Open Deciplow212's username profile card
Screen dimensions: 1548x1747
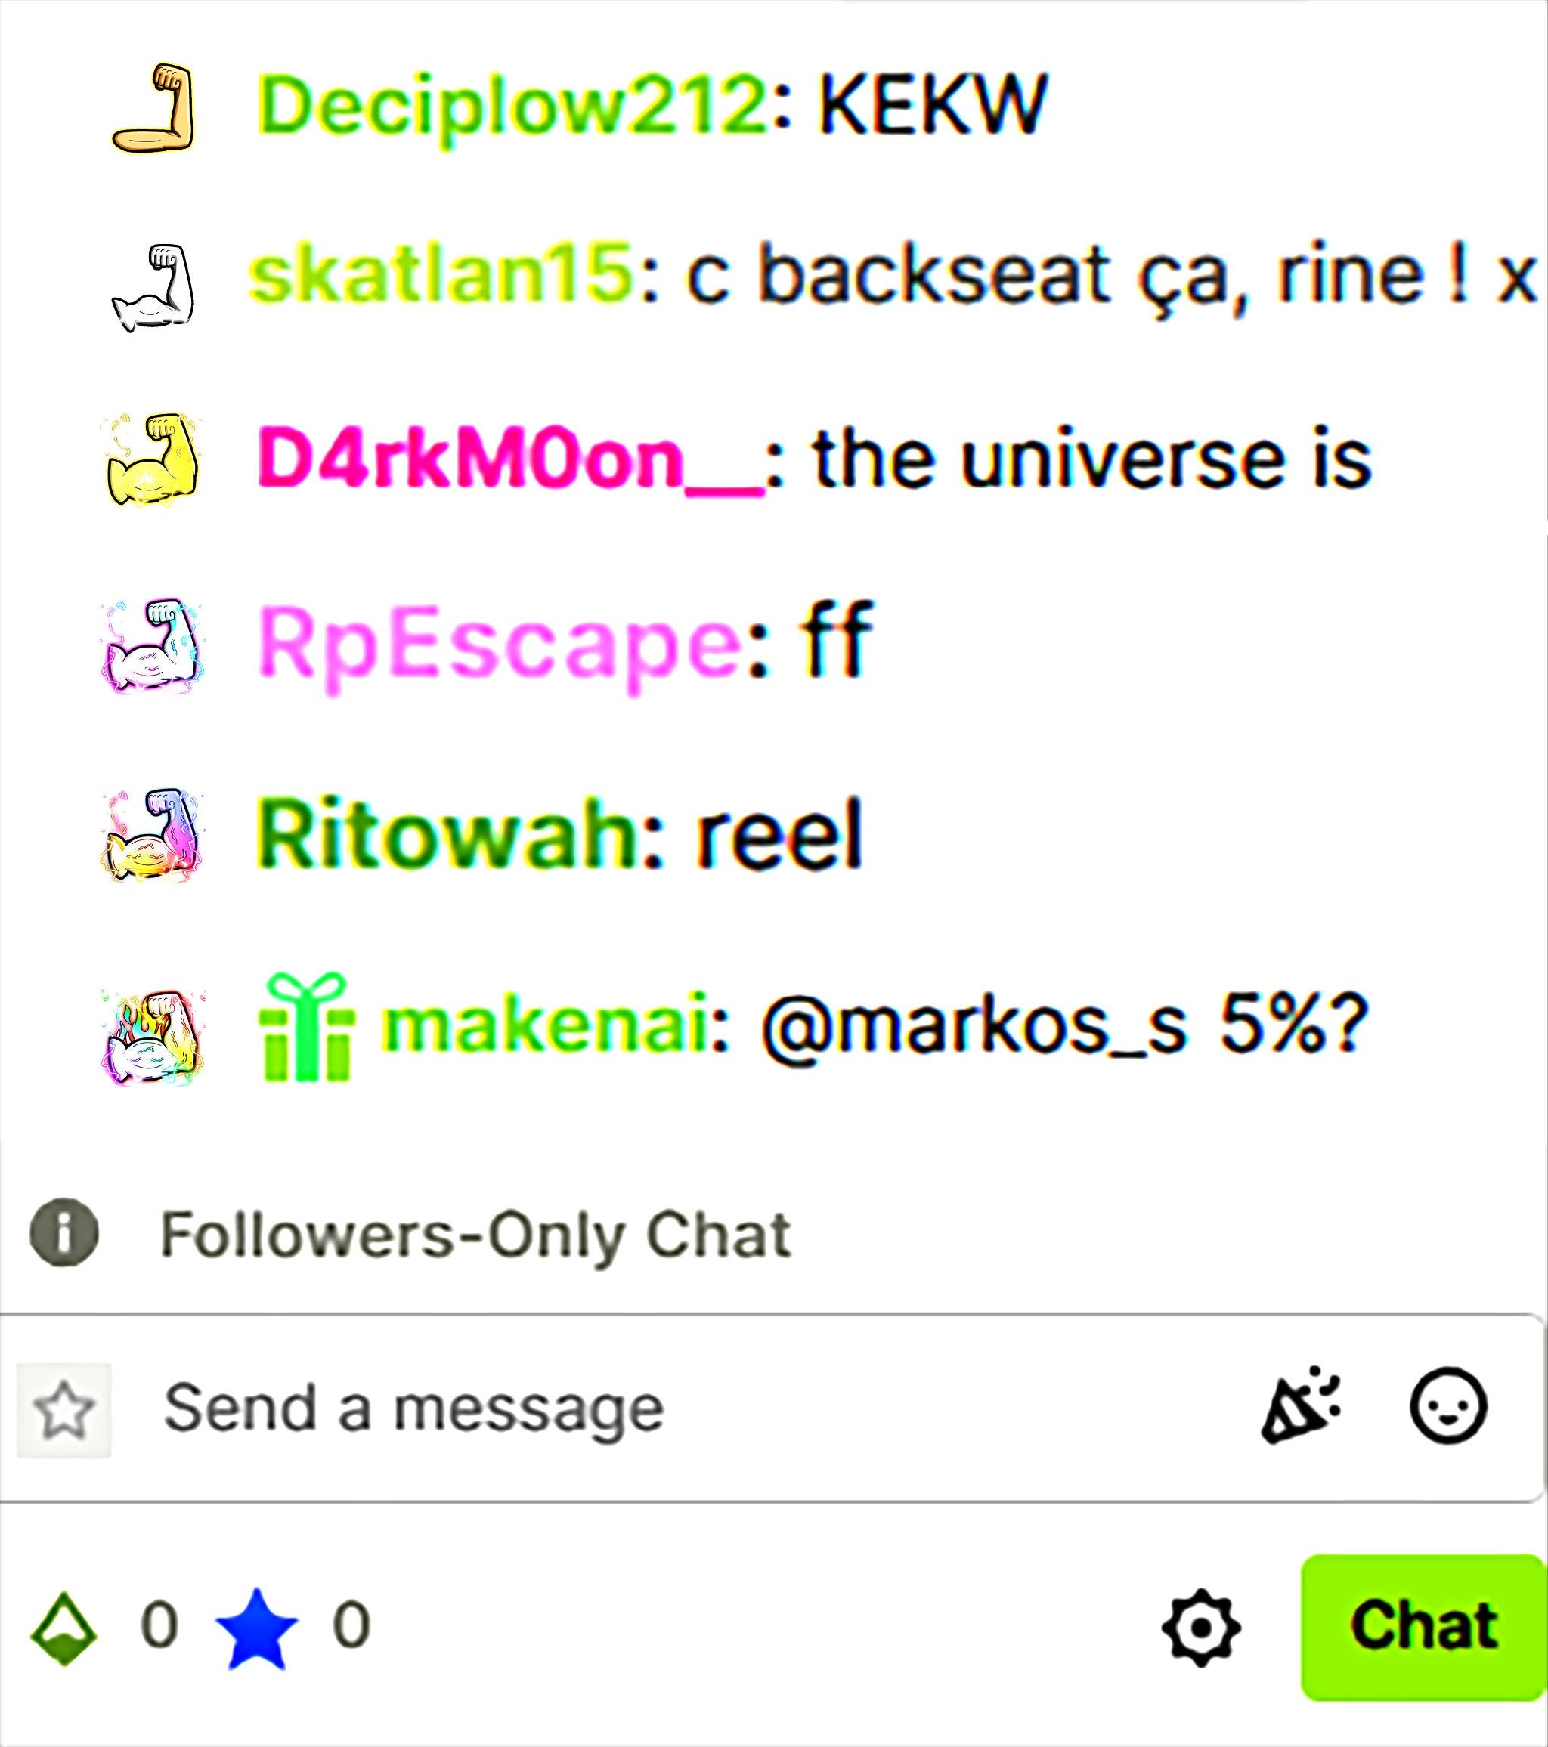[x=512, y=107]
